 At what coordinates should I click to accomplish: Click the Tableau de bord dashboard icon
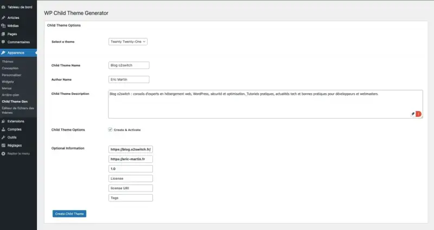(3, 7)
